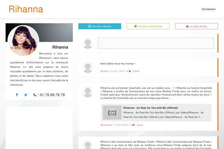Click the bold Rihanna profile name
This screenshot has height=149, width=224.
(60, 47)
